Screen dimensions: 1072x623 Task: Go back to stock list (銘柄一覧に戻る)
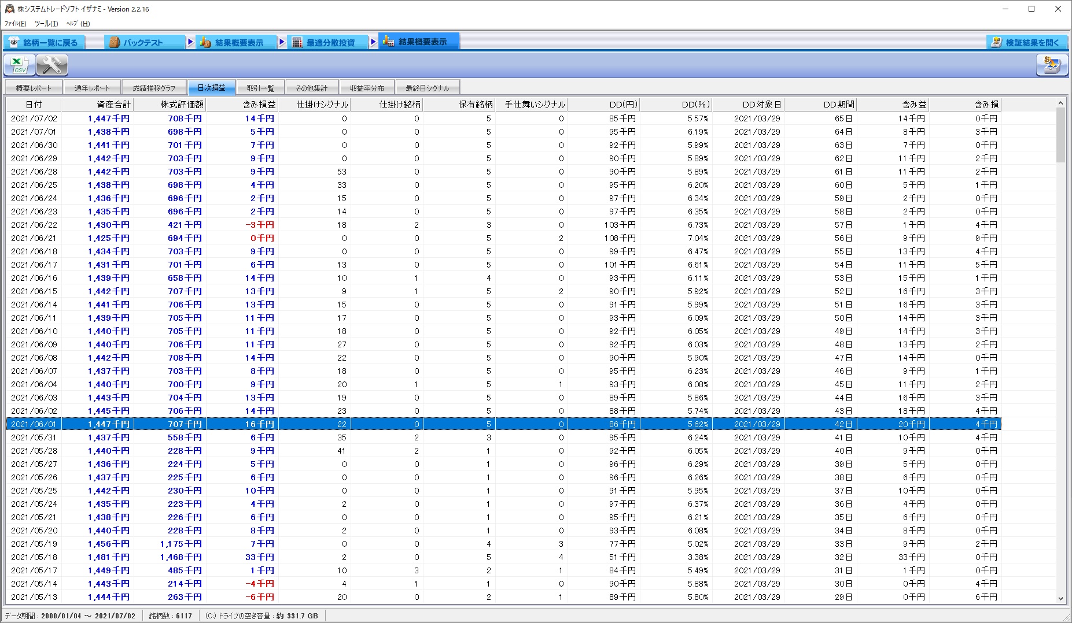[44, 43]
